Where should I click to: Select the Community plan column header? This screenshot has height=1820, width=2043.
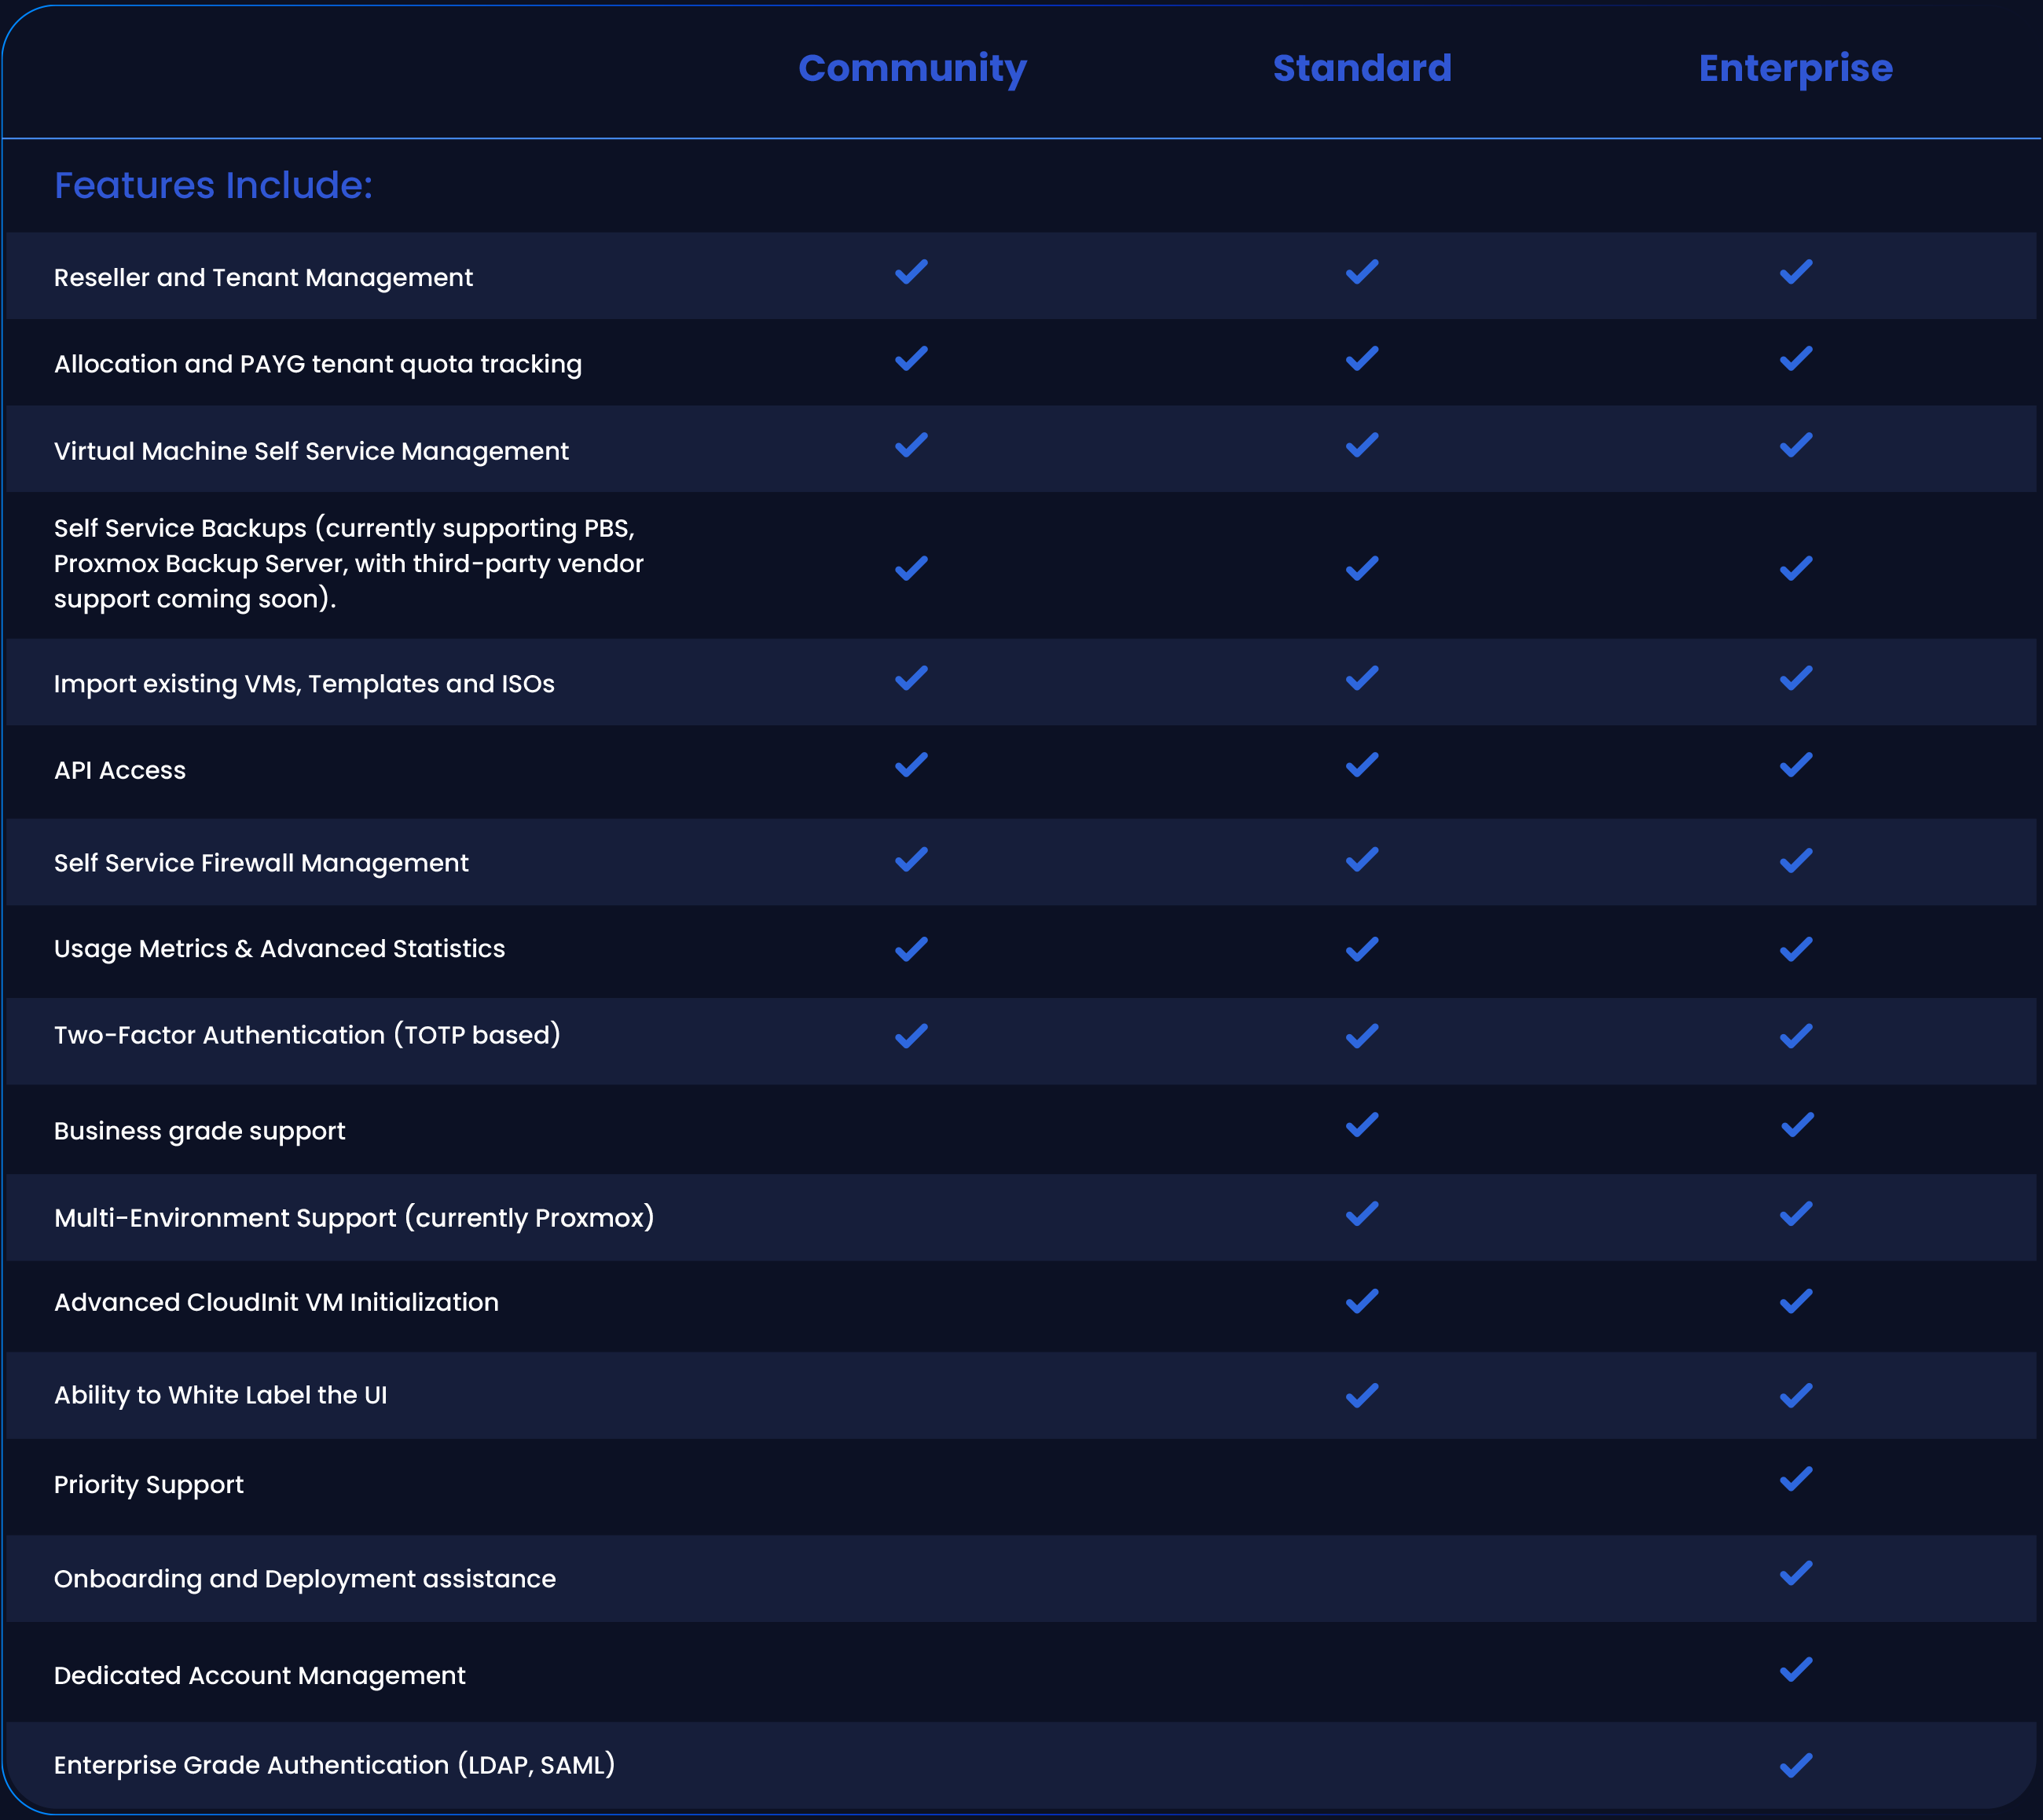[912, 68]
